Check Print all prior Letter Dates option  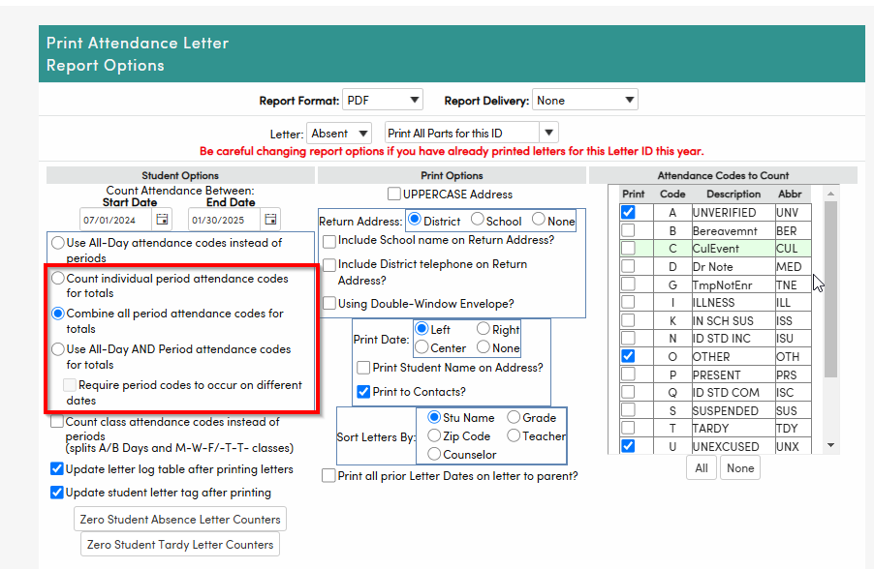click(x=328, y=475)
